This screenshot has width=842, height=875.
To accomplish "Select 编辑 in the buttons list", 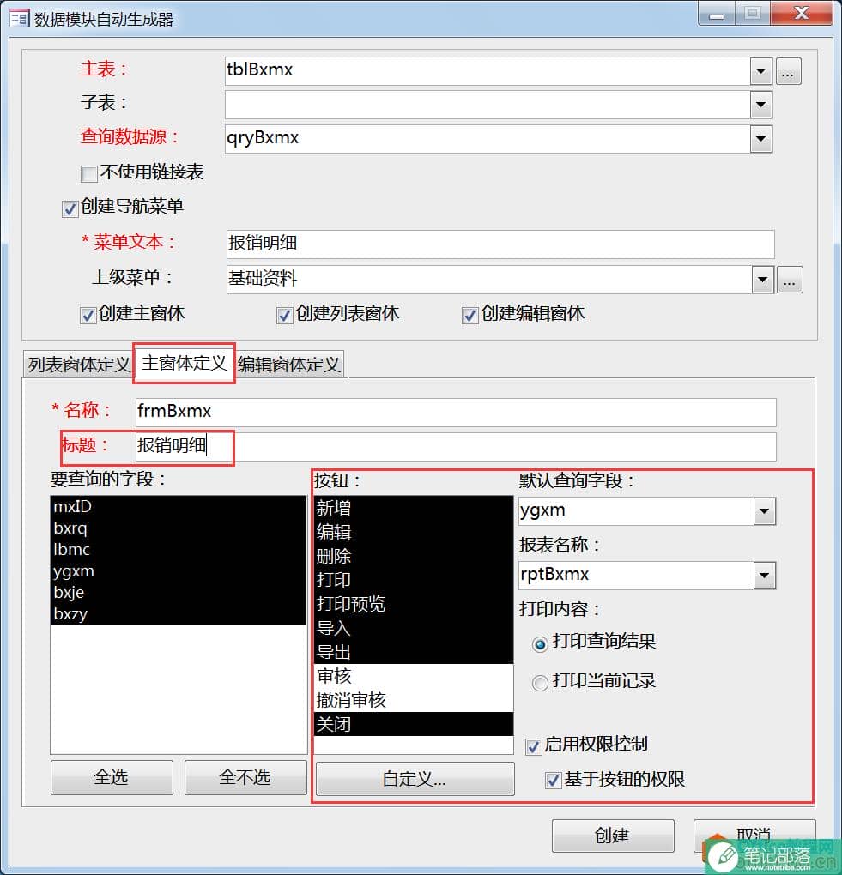I will pyautogui.click(x=414, y=532).
